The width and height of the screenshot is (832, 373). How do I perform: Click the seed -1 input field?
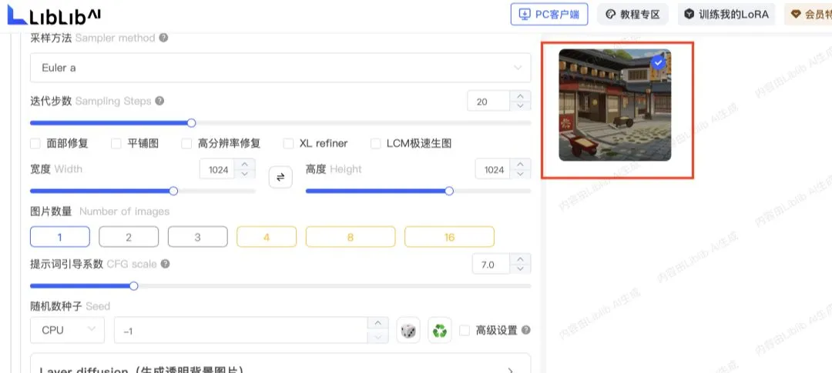pyautogui.click(x=241, y=330)
